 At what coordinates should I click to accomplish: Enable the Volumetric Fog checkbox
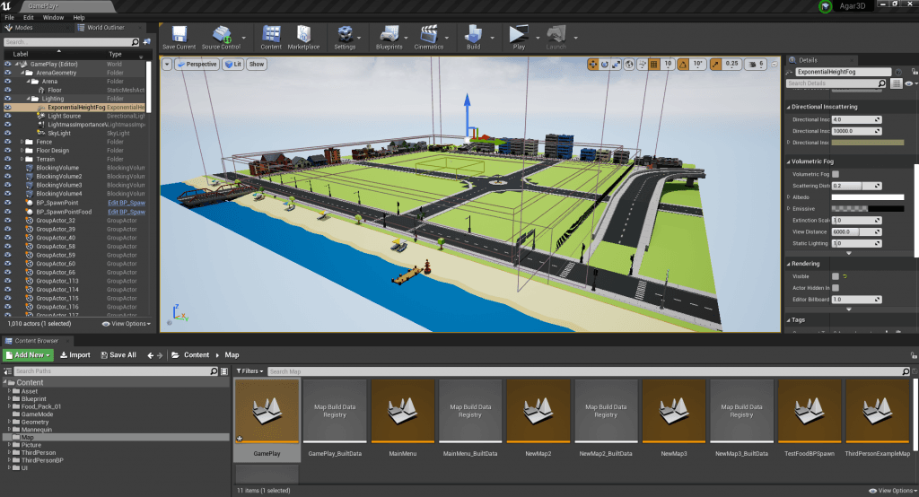pos(836,174)
